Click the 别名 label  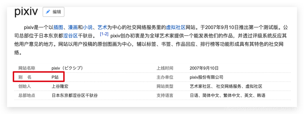(25, 77)
